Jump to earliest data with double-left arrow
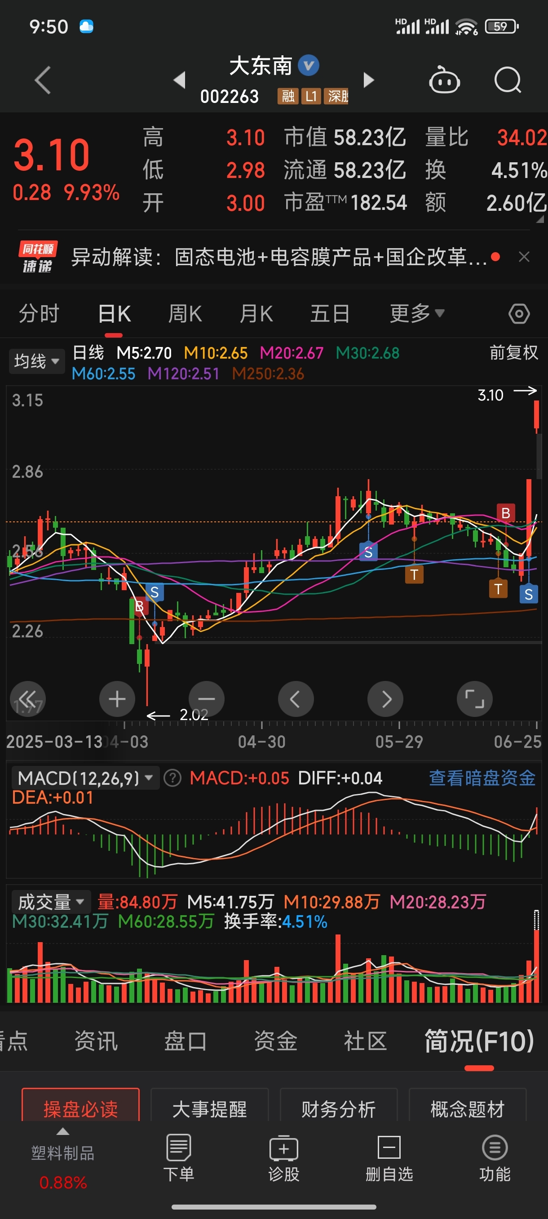The image size is (548, 1219). (27, 698)
